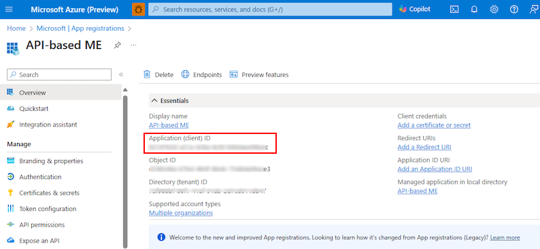
Task: Click the API permissions icon
Action: [x=10, y=225]
